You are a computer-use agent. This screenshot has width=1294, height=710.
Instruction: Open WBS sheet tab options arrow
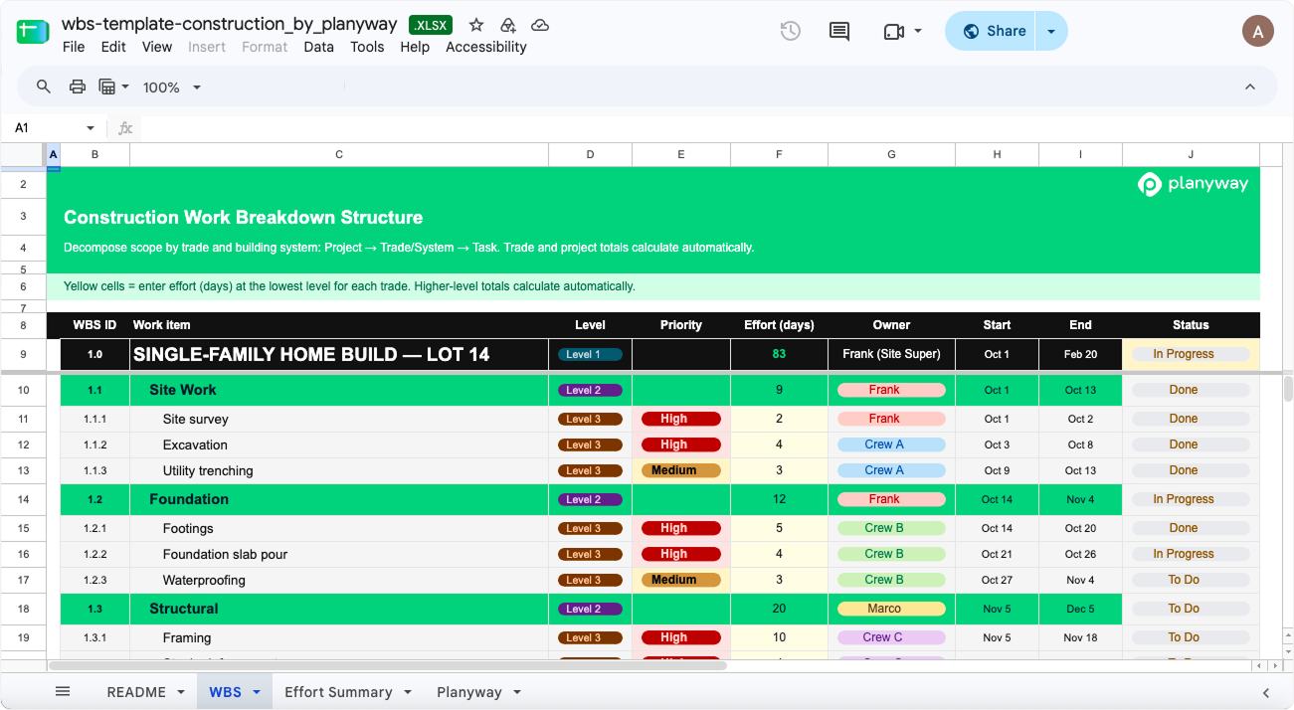[x=257, y=692]
